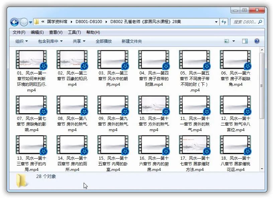Select video icon 11 第十一章节

pyautogui.click(x=195, y=105)
